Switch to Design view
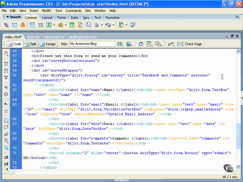This screenshot has width=243, height=182. 48,44
